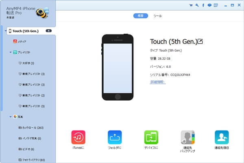Collapse the 写真 section
244x163 pixels.
11,117
